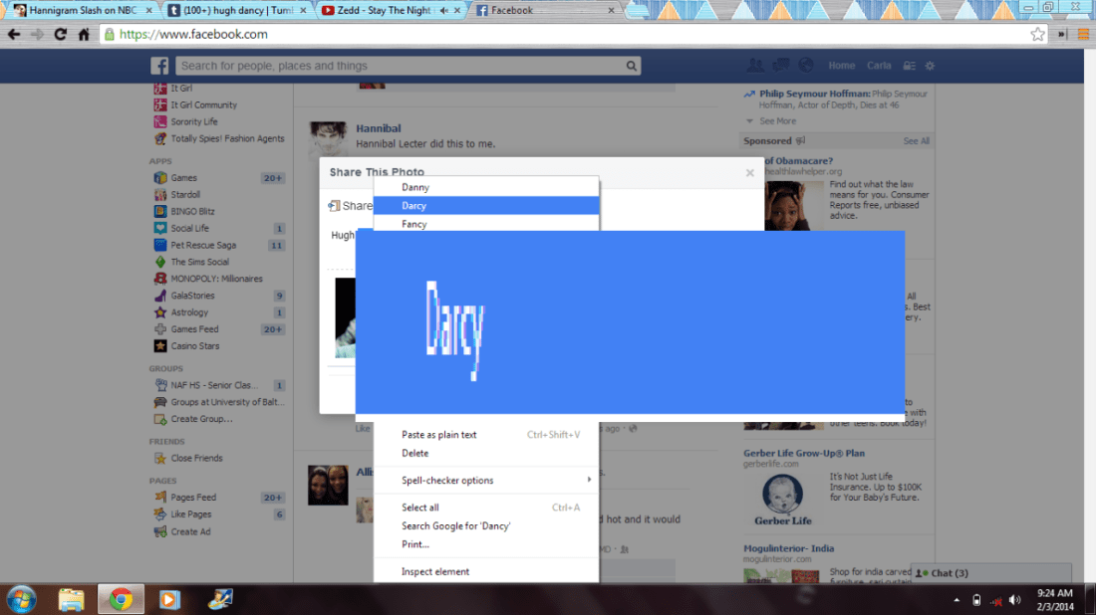Click the volume icon in system tray
The width and height of the screenshot is (1096, 615).
(1014, 600)
